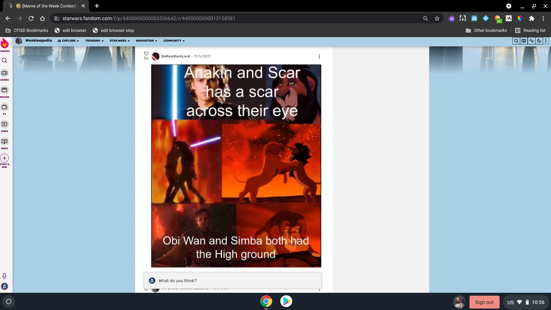
Task: Open the post options kebab menu
Action: (319, 56)
